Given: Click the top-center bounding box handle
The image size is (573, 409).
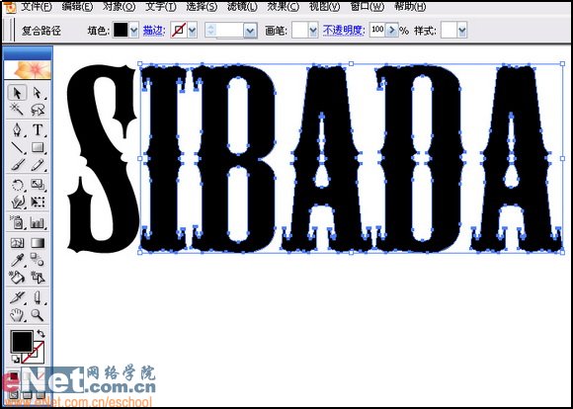Looking at the screenshot, I should (351, 64).
